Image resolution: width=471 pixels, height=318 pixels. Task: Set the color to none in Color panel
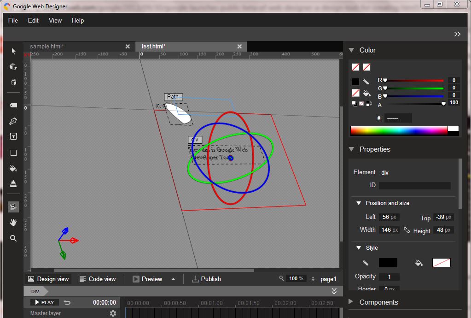361,104
